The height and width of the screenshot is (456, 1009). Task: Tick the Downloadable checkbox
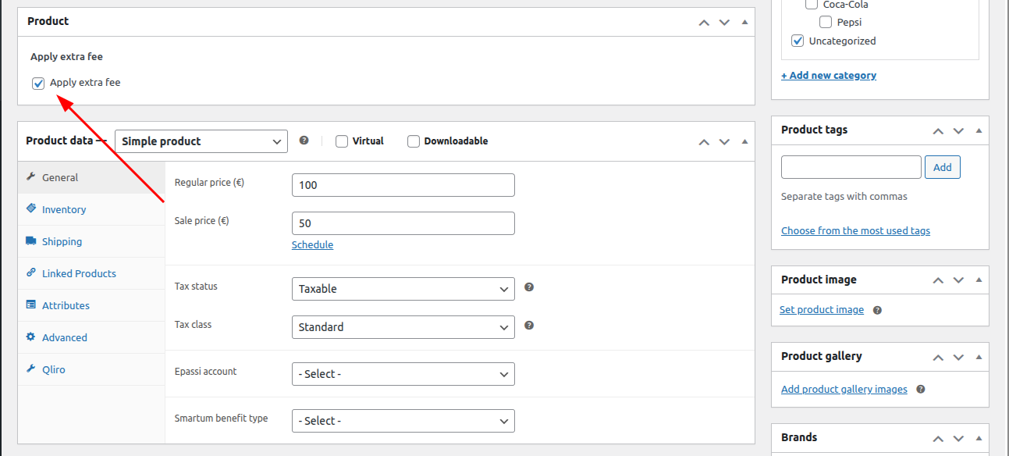(x=414, y=141)
